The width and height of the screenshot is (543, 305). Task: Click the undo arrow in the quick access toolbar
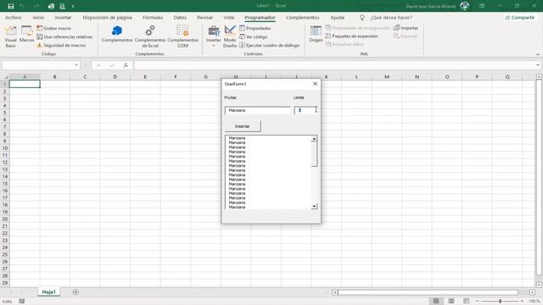[21, 6]
